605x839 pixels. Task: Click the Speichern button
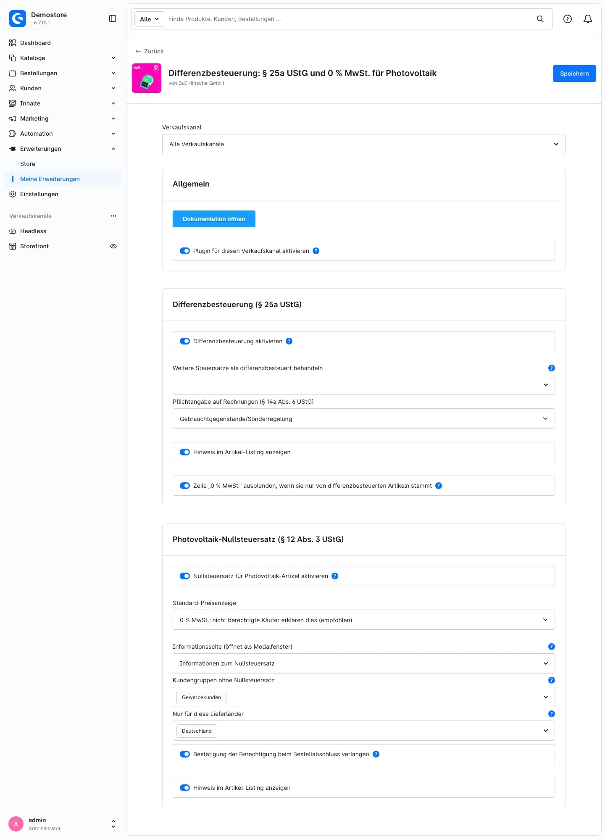[574, 74]
